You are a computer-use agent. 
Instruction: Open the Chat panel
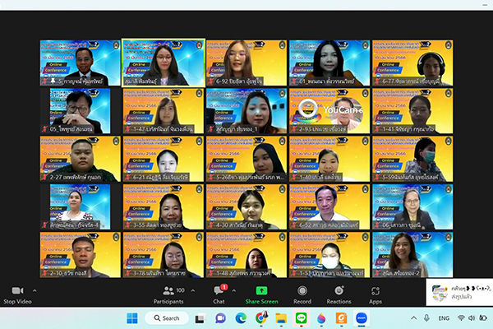coord(219,290)
